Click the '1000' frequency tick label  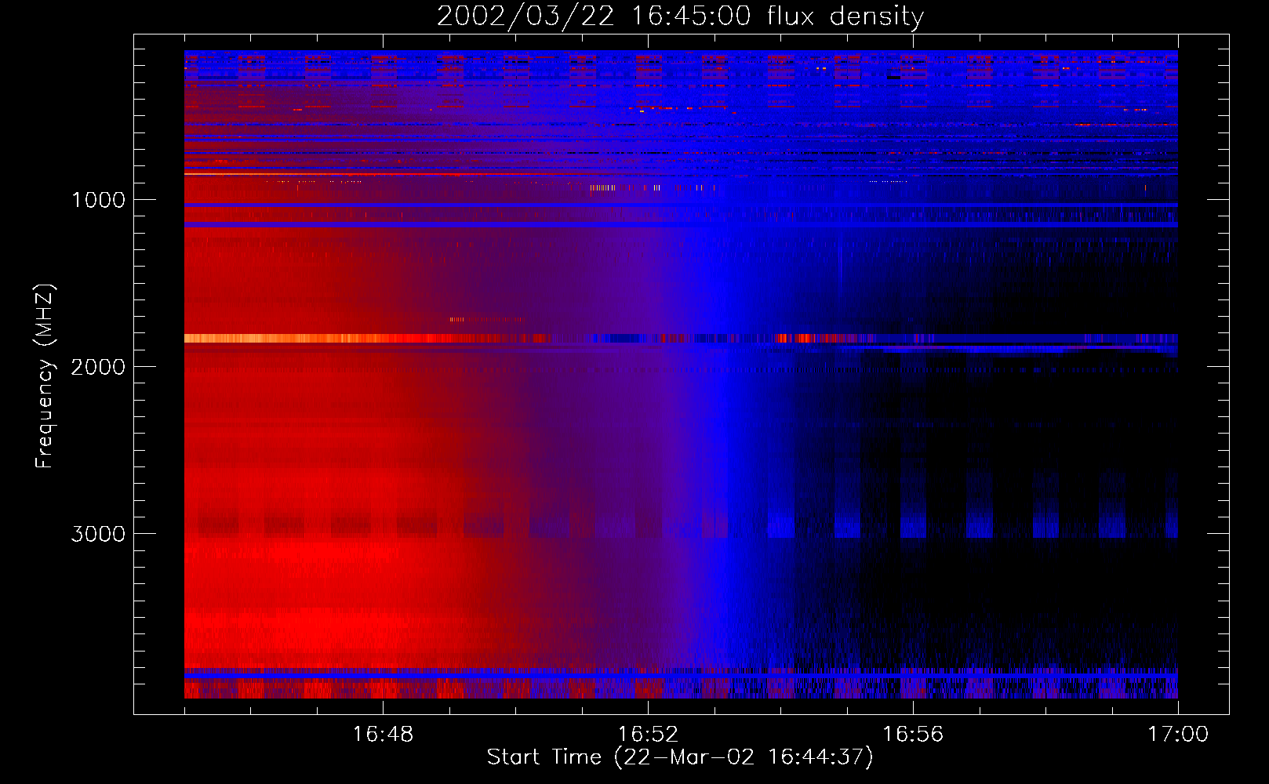coord(98,200)
